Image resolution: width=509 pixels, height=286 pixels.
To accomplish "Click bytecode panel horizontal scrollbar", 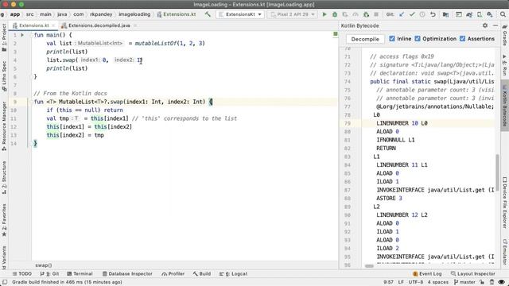I will coord(369,266).
